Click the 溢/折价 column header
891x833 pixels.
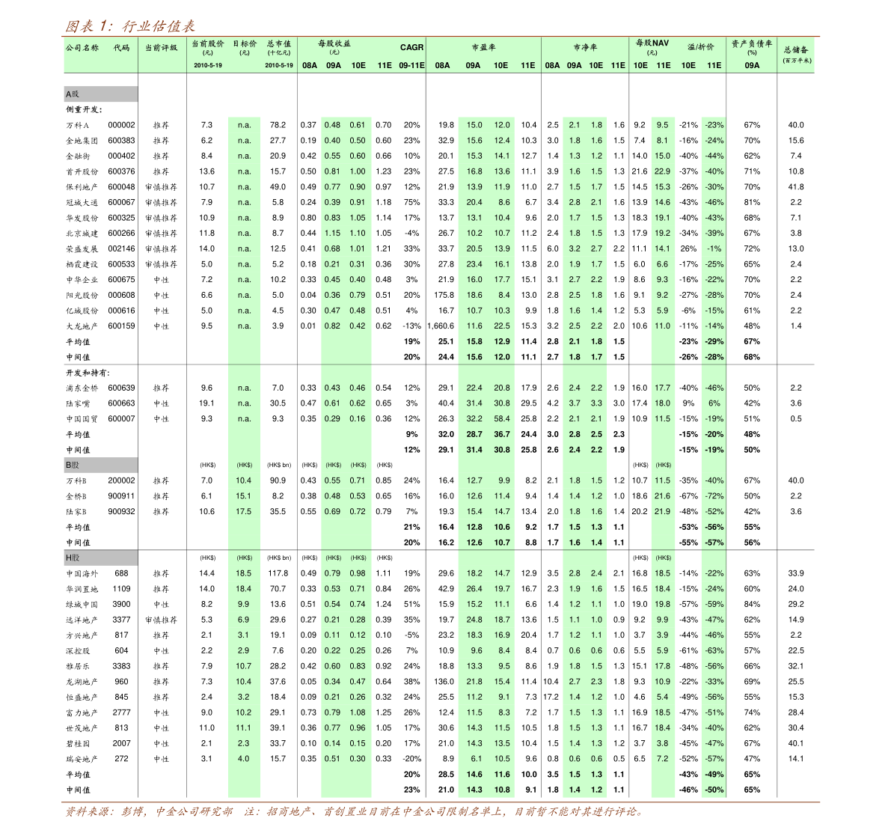701,47
